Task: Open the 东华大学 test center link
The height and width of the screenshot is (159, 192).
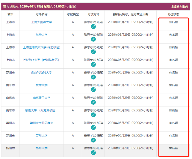Action: 42,35
